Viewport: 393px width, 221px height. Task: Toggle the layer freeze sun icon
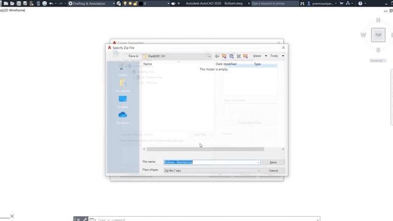(130, 4)
